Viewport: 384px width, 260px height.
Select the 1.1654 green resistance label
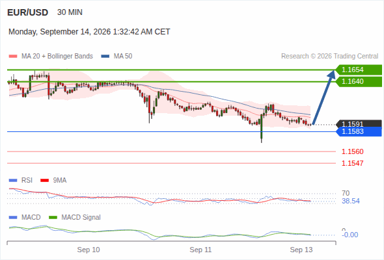[359, 70]
